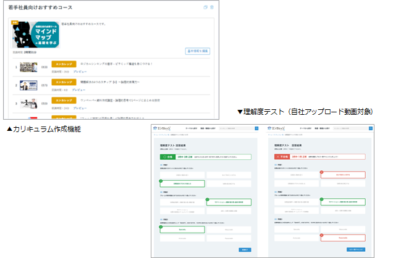
Task: Click the エンカレッジ logo in the left test screen
Action: [x=162, y=128]
